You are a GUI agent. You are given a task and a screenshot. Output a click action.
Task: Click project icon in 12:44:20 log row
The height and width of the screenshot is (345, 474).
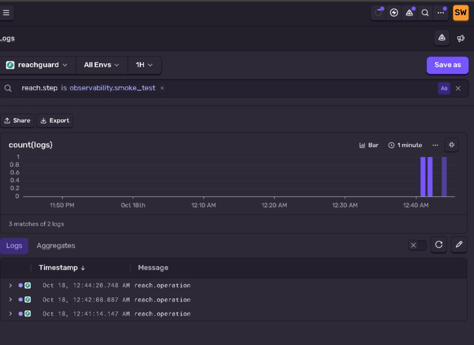click(28, 285)
